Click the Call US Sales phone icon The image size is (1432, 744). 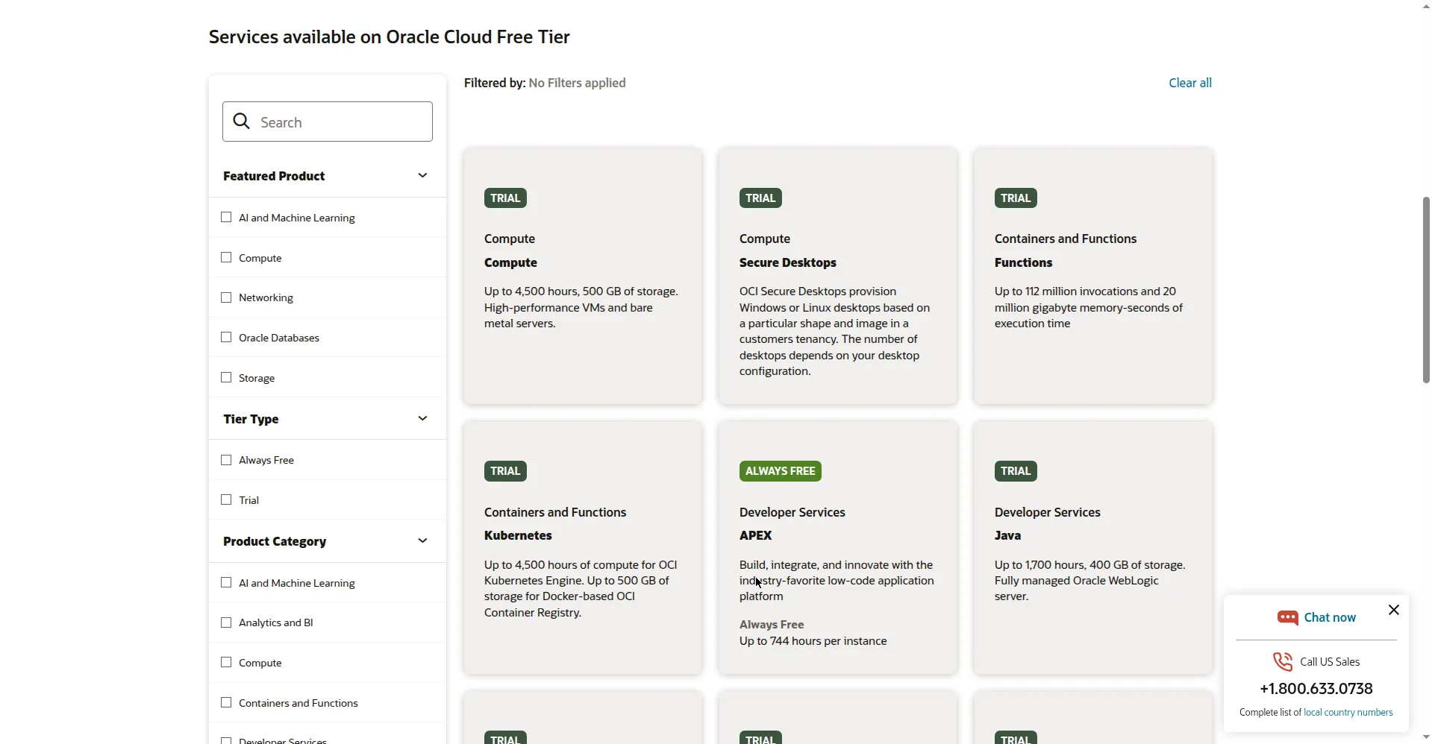[x=1283, y=661]
